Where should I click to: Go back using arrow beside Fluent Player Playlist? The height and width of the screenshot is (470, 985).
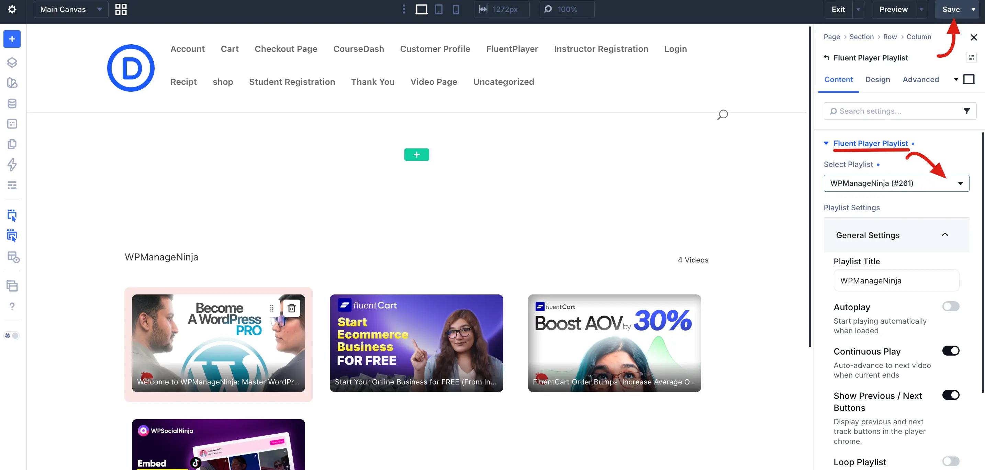[826, 57]
